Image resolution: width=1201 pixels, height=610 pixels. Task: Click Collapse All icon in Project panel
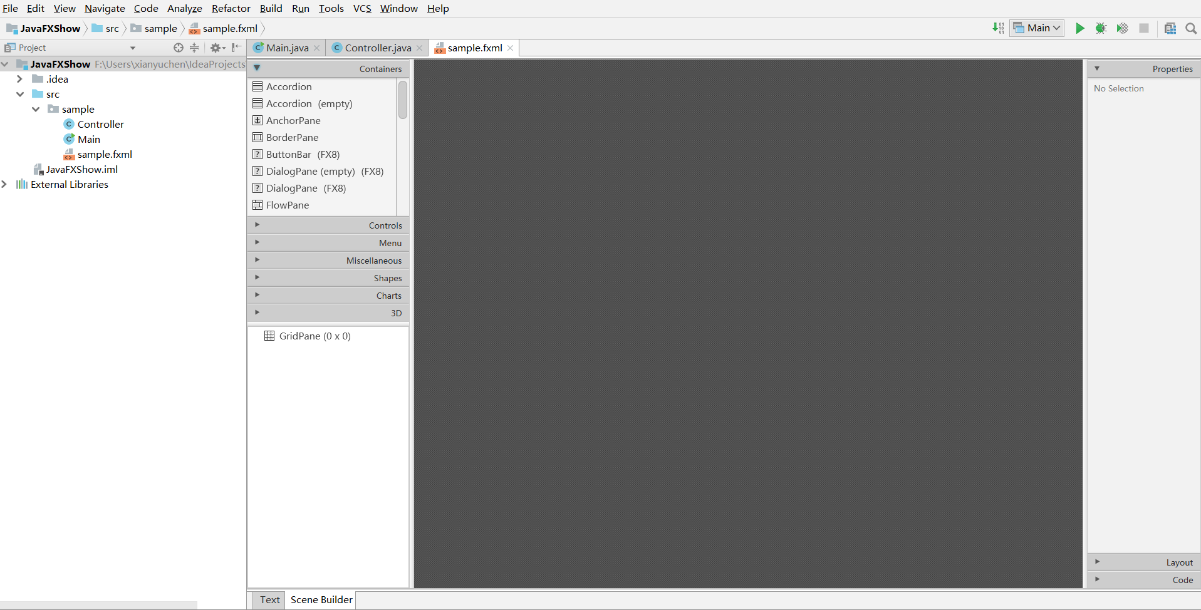[194, 48]
